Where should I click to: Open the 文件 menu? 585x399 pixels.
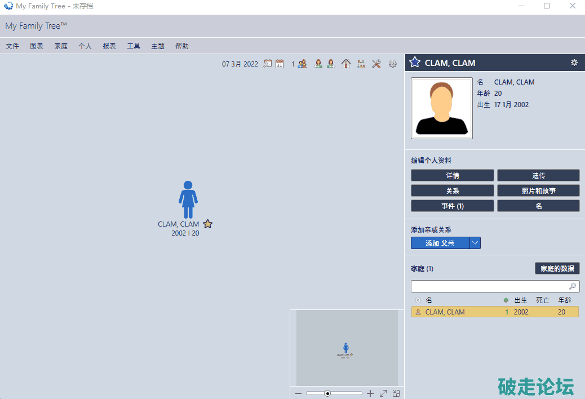click(x=12, y=46)
